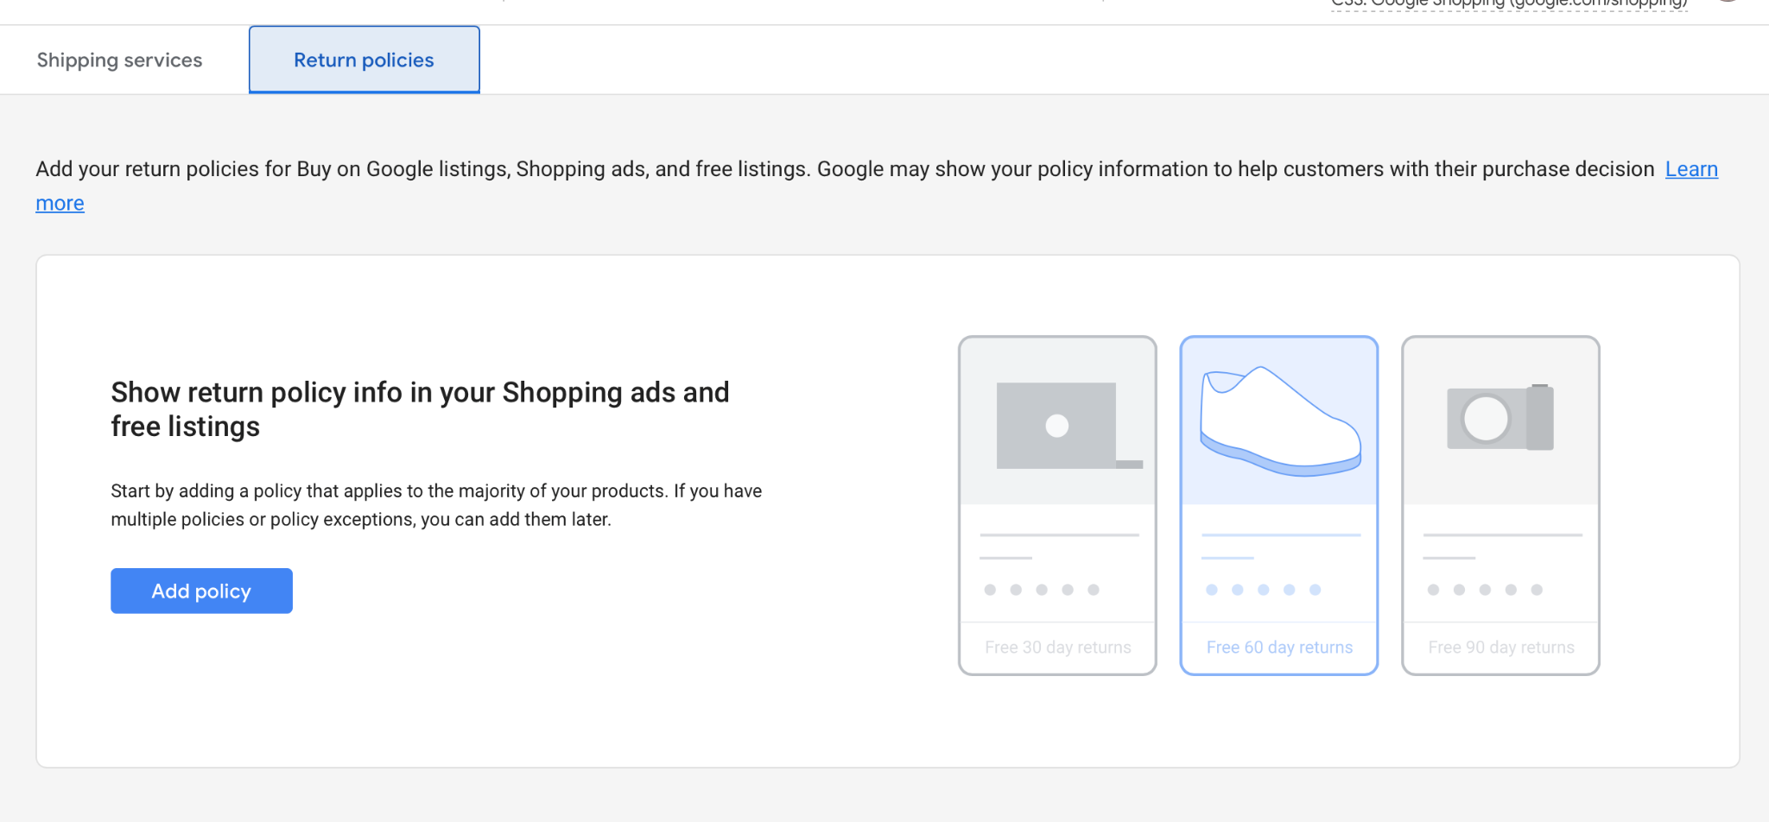This screenshot has height=822, width=1769.
Task: Click the placeholder title line in camera card
Action: click(x=1502, y=535)
